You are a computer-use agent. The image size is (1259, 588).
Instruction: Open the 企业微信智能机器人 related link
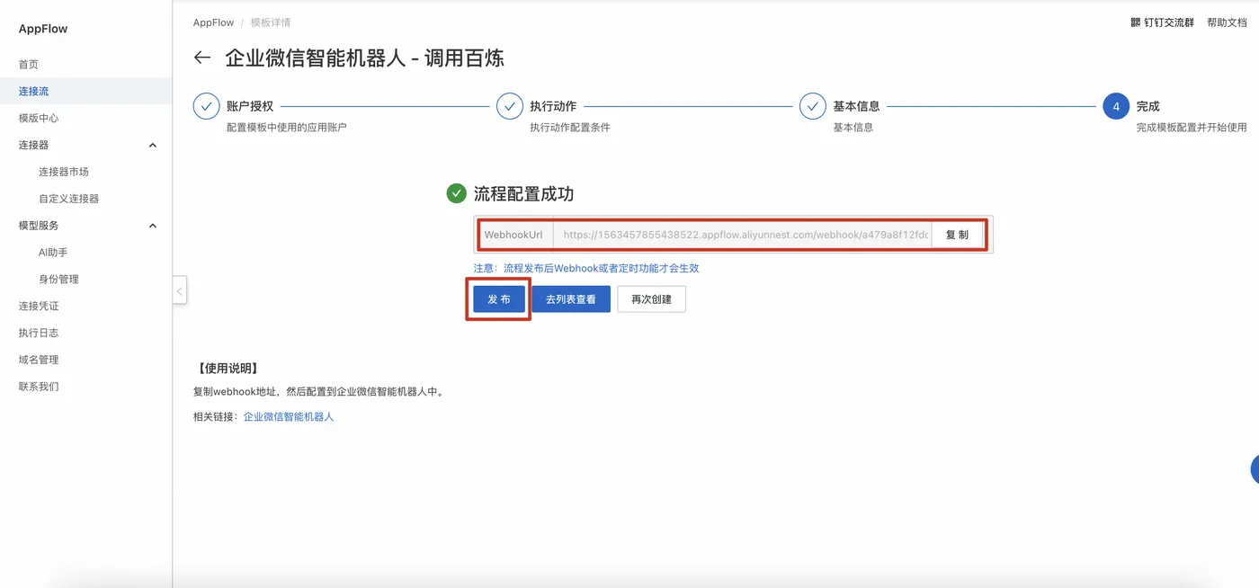tap(289, 417)
